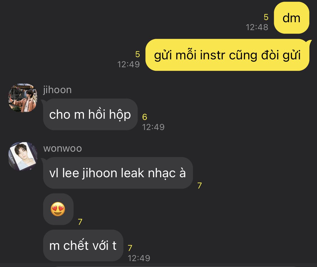The image size is (317, 267).
Task: Tap 12:49 timestamp beside yellow "gửi mỗi" bubble
Action: pos(128,64)
